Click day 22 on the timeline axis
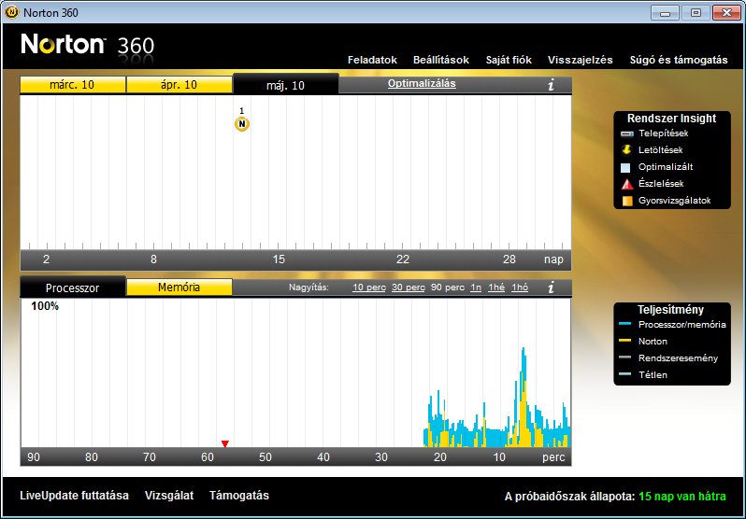The image size is (746, 519). point(403,259)
